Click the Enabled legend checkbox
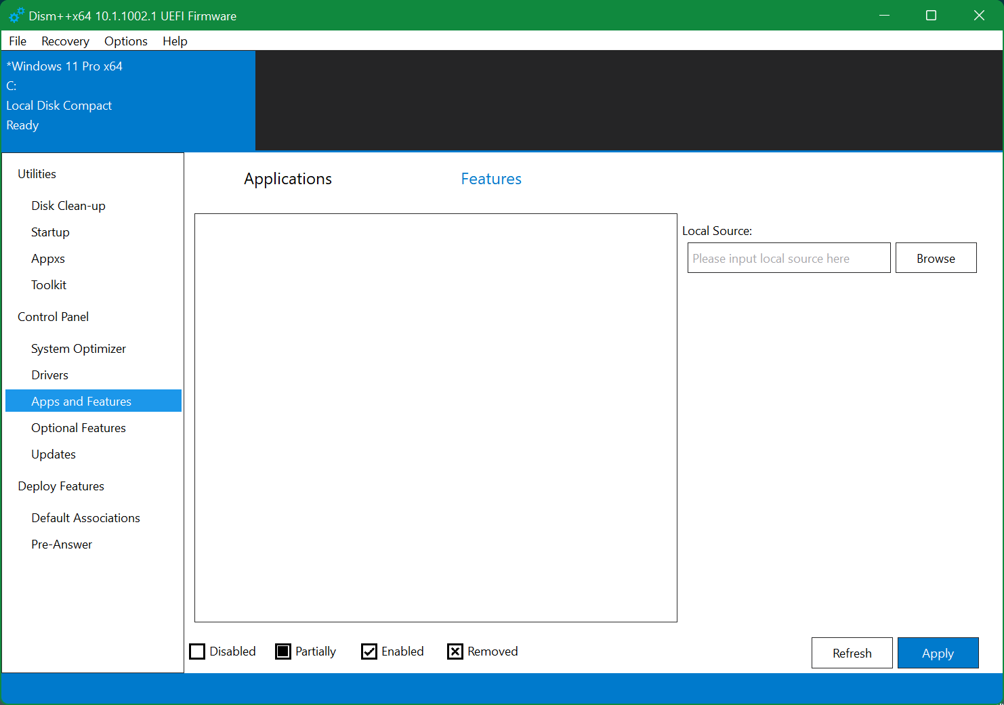Viewport: 1004px width, 705px height. [369, 651]
